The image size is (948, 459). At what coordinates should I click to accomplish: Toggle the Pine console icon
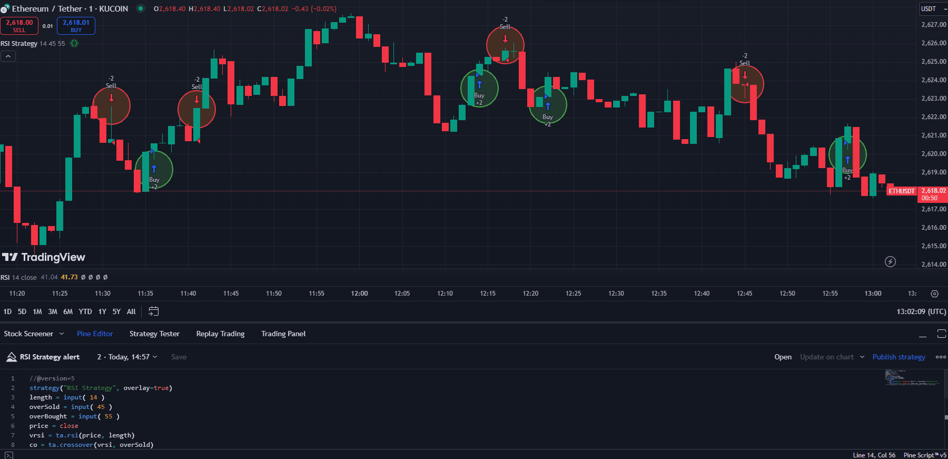(x=8, y=455)
